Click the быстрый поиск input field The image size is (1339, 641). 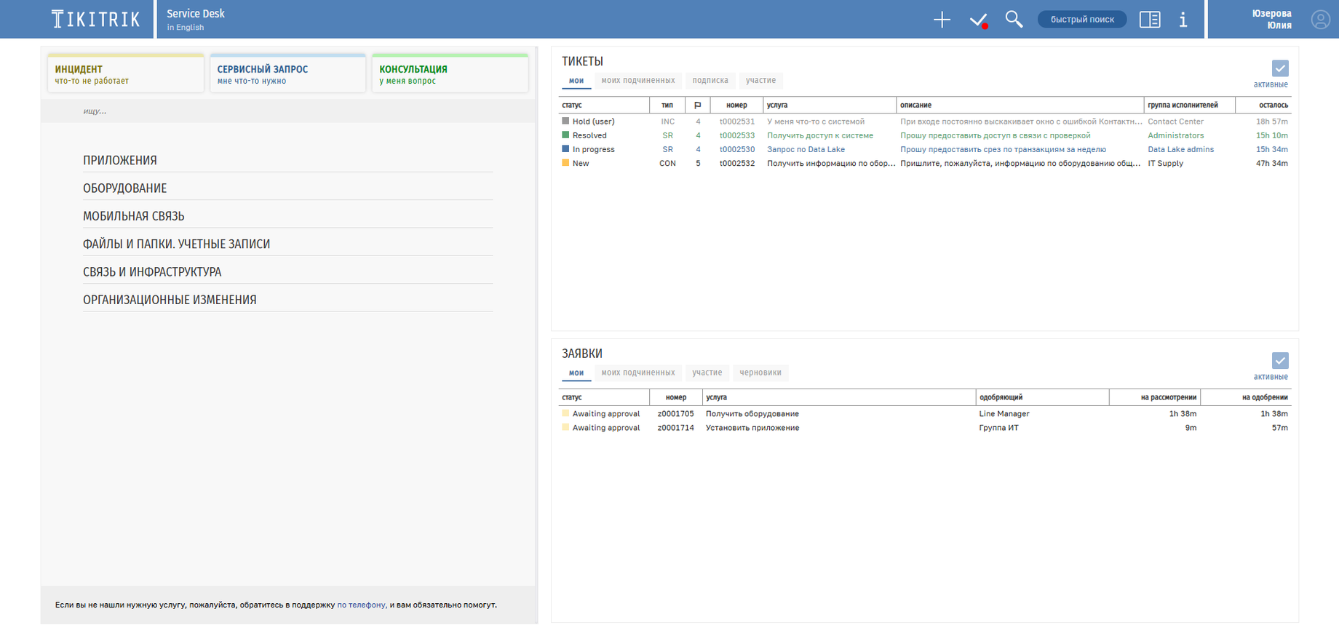click(x=1082, y=20)
